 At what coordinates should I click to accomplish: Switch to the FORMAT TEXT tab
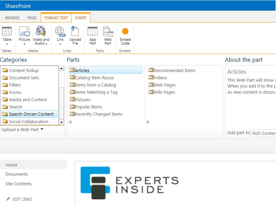[56, 17]
